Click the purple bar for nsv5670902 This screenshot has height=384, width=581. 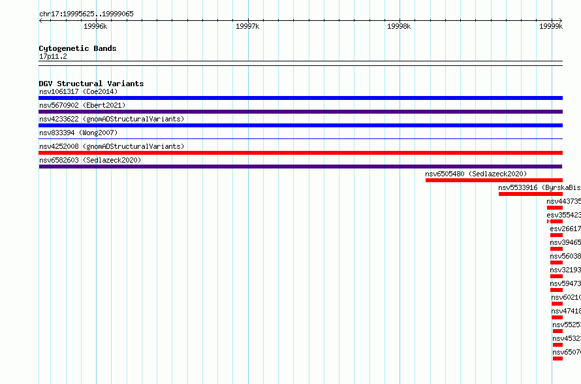point(300,112)
